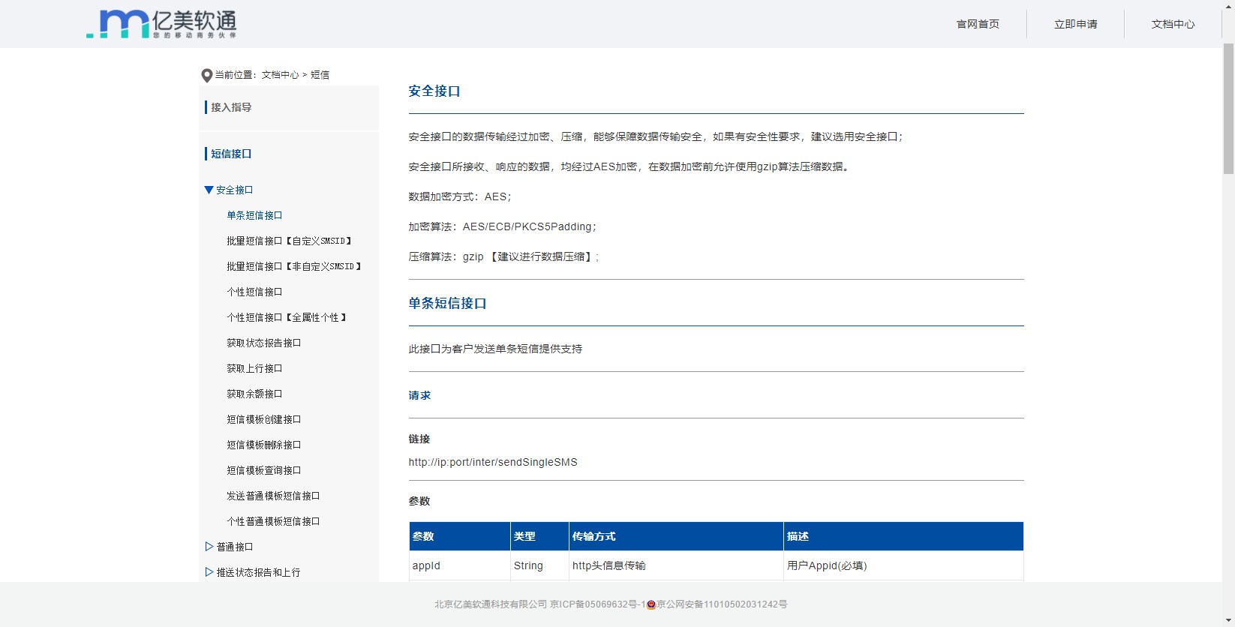Expand the 普通接口 tree arrow

pos(209,547)
